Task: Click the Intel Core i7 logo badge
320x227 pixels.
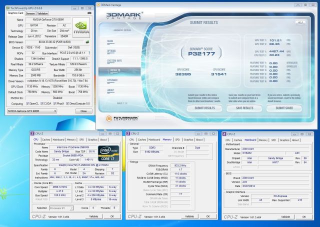Action: click(x=108, y=153)
